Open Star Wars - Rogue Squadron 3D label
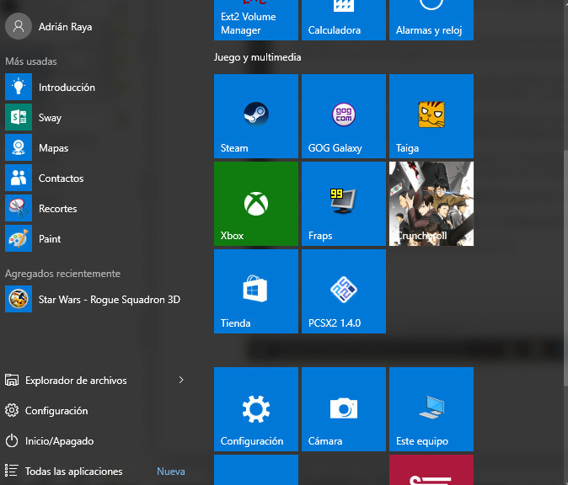 coord(109,300)
